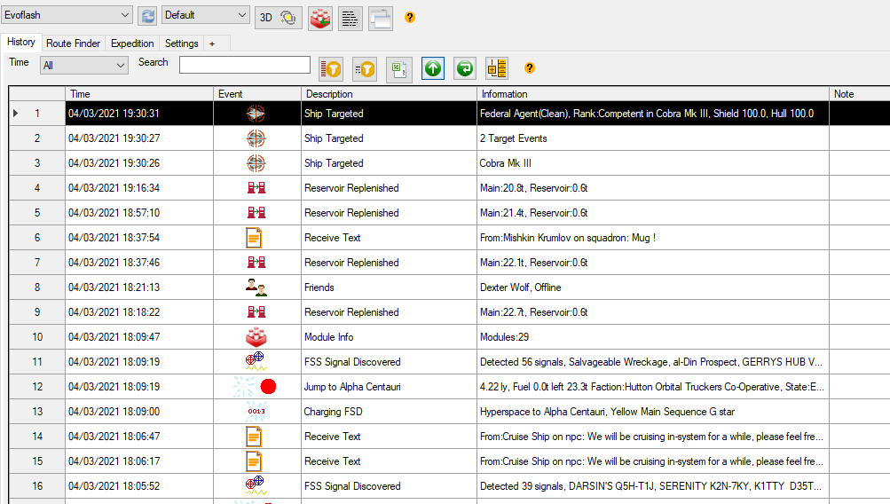The image size is (890, 504).
Task: Click FSS Signal Discovered icon row 16
Action: pyautogui.click(x=256, y=485)
